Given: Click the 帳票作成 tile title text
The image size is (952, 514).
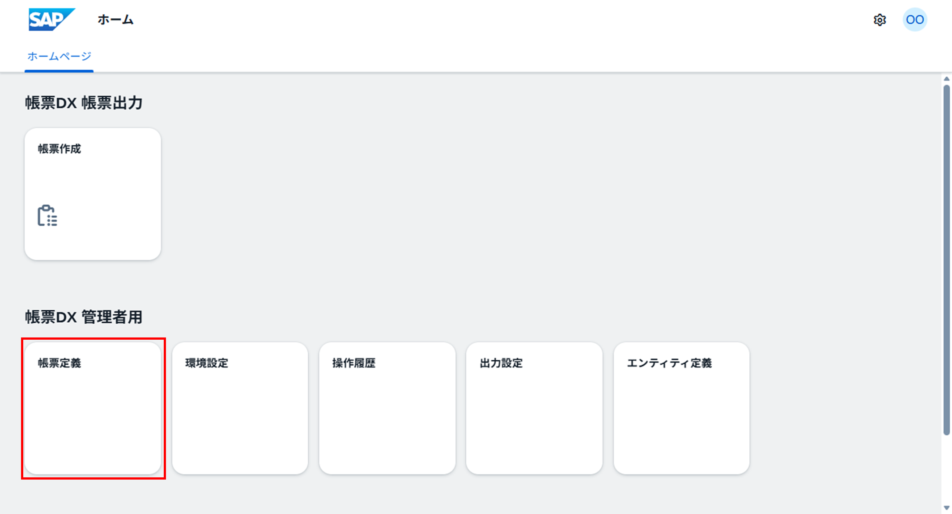Looking at the screenshot, I should pyautogui.click(x=59, y=149).
